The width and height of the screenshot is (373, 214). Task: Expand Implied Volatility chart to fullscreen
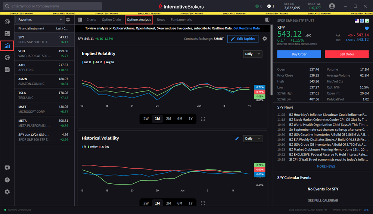pyautogui.click(x=203, y=119)
